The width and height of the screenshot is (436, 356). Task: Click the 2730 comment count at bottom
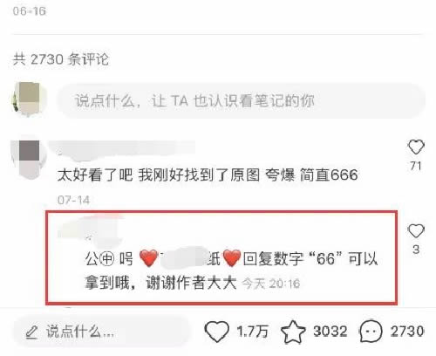tap(407, 332)
